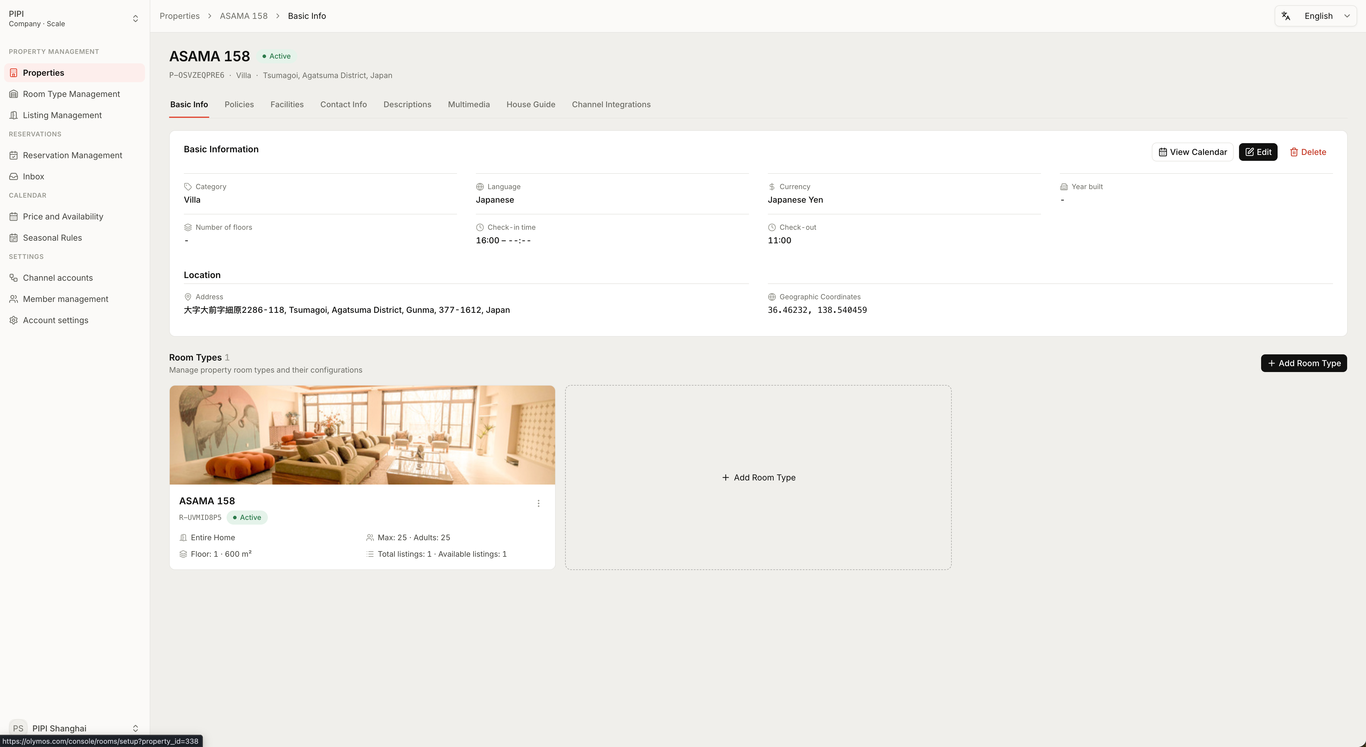Open the ASAMA 158 room photo
This screenshot has width=1366, height=747.
pos(362,435)
